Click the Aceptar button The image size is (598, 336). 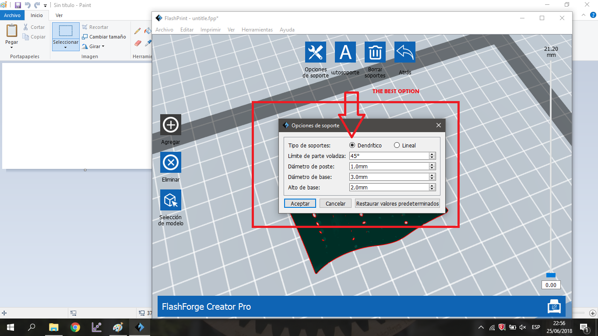(x=300, y=203)
